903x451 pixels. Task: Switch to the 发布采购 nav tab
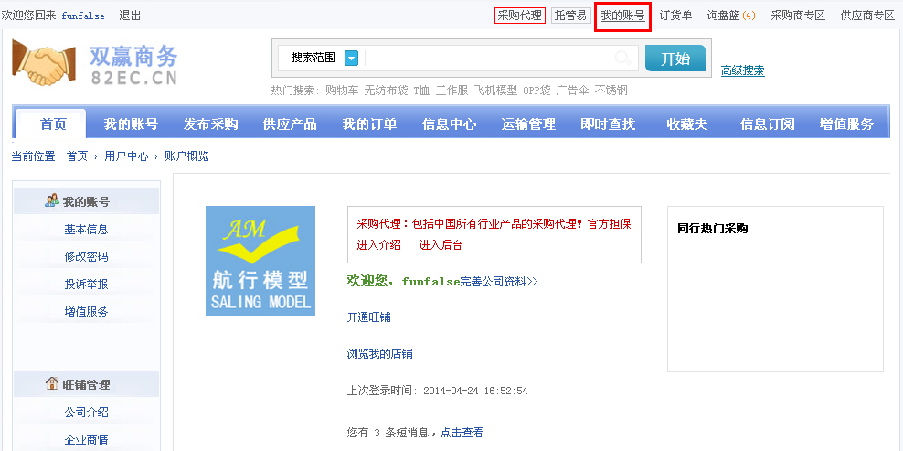[x=210, y=124]
